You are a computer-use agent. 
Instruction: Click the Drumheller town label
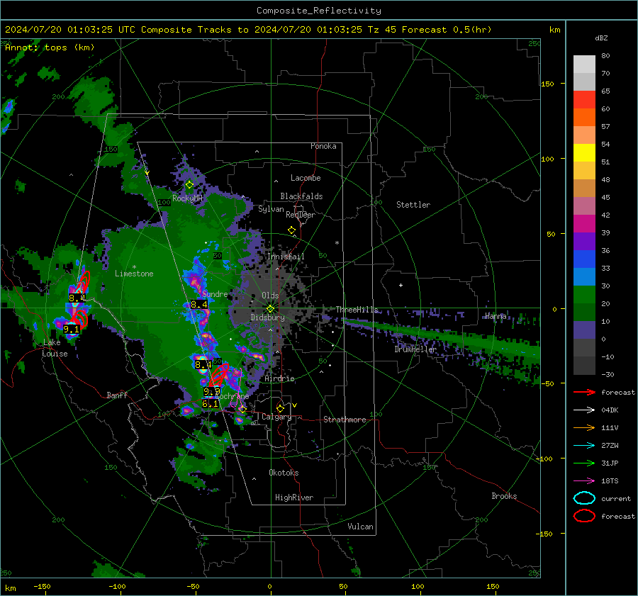pyautogui.click(x=415, y=349)
